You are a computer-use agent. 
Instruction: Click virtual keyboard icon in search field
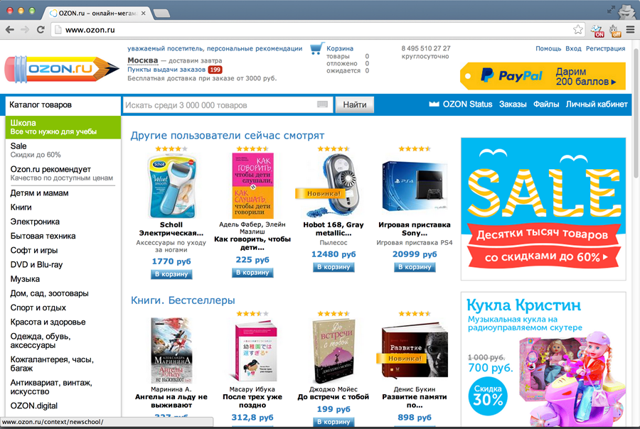[322, 105]
